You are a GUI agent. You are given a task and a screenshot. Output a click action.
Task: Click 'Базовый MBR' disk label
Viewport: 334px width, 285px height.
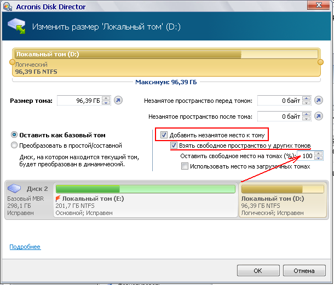(25, 199)
